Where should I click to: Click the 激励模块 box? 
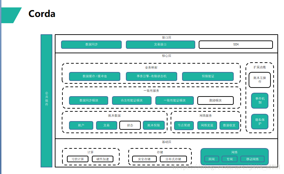click(215, 100)
